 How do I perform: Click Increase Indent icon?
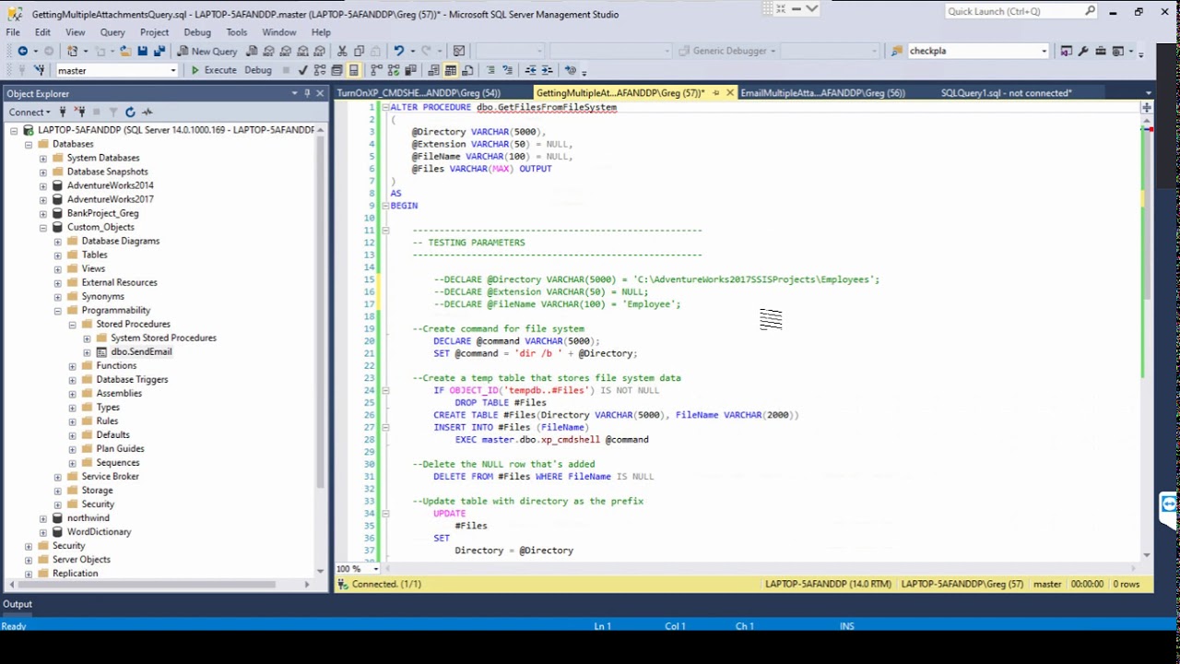(x=547, y=70)
